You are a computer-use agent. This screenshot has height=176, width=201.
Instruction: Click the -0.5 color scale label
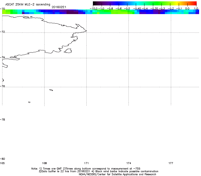coord(127,9)
